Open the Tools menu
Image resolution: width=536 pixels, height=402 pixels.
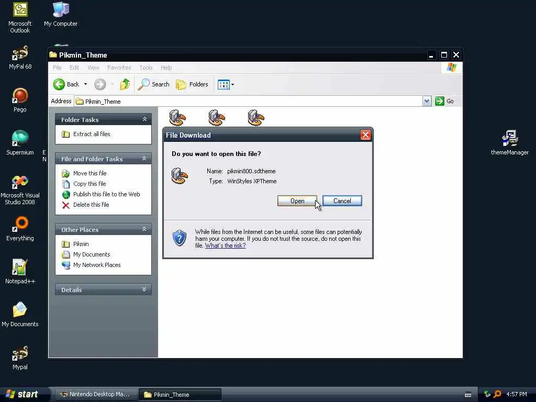146,68
